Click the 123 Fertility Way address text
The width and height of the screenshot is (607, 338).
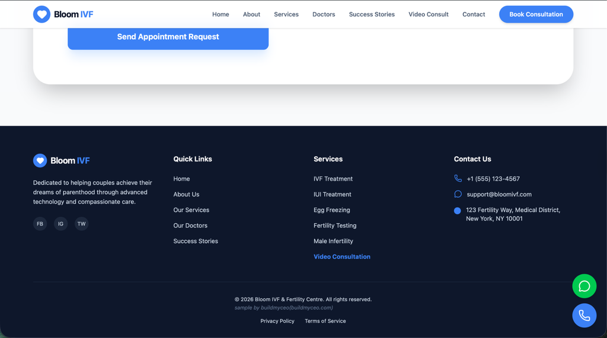pos(513,214)
